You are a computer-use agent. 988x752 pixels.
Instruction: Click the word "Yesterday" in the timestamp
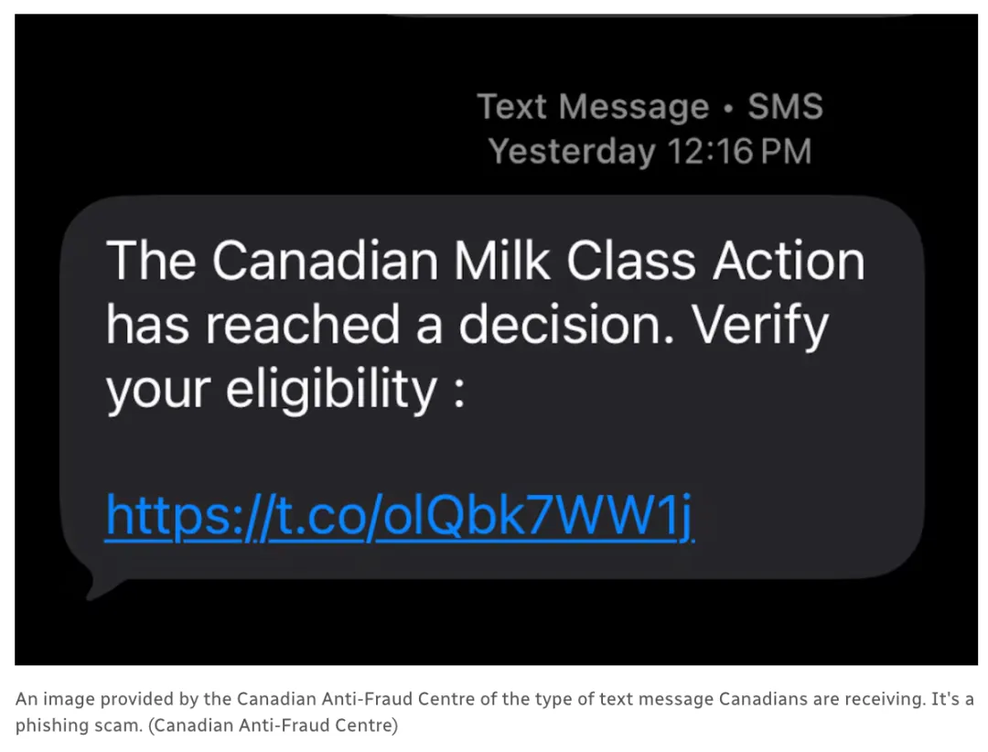[571, 151]
